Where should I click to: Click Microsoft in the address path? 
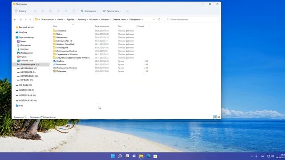[x=94, y=20]
